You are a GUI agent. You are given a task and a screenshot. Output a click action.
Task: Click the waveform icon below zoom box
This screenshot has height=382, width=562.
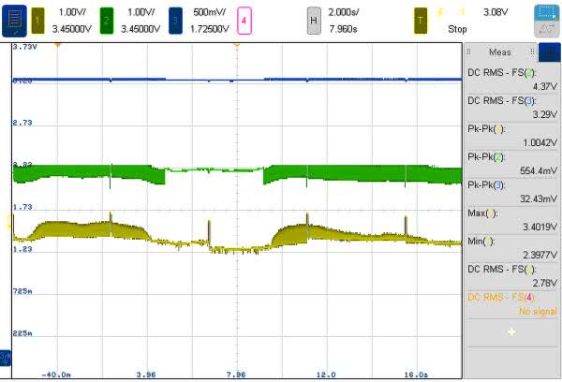tap(545, 33)
